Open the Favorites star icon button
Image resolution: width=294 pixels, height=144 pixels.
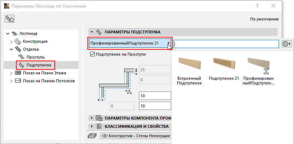point(10,19)
